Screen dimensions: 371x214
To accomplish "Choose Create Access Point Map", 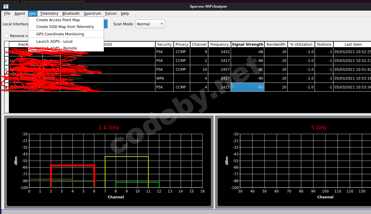I will (58, 20).
